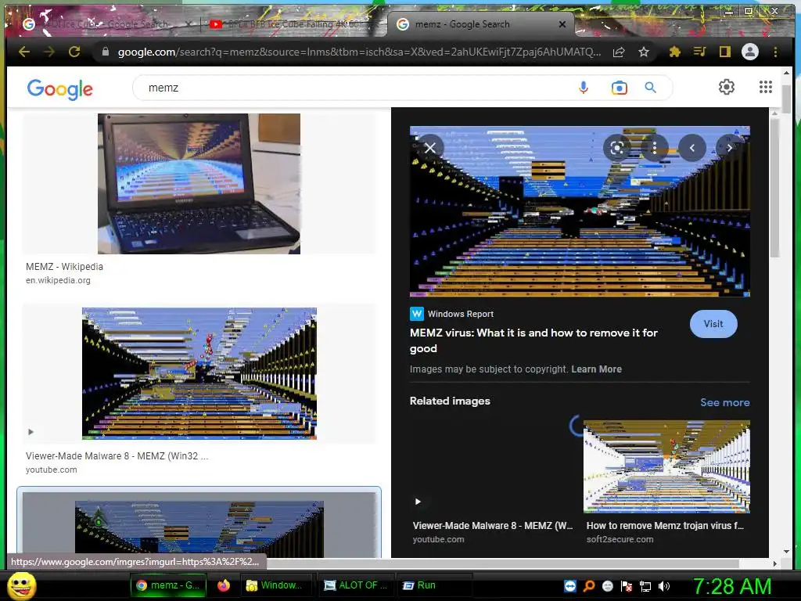This screenshot has height=601, width=801.
Task: Click the TeamViewer tray icon
Action: 570,586
